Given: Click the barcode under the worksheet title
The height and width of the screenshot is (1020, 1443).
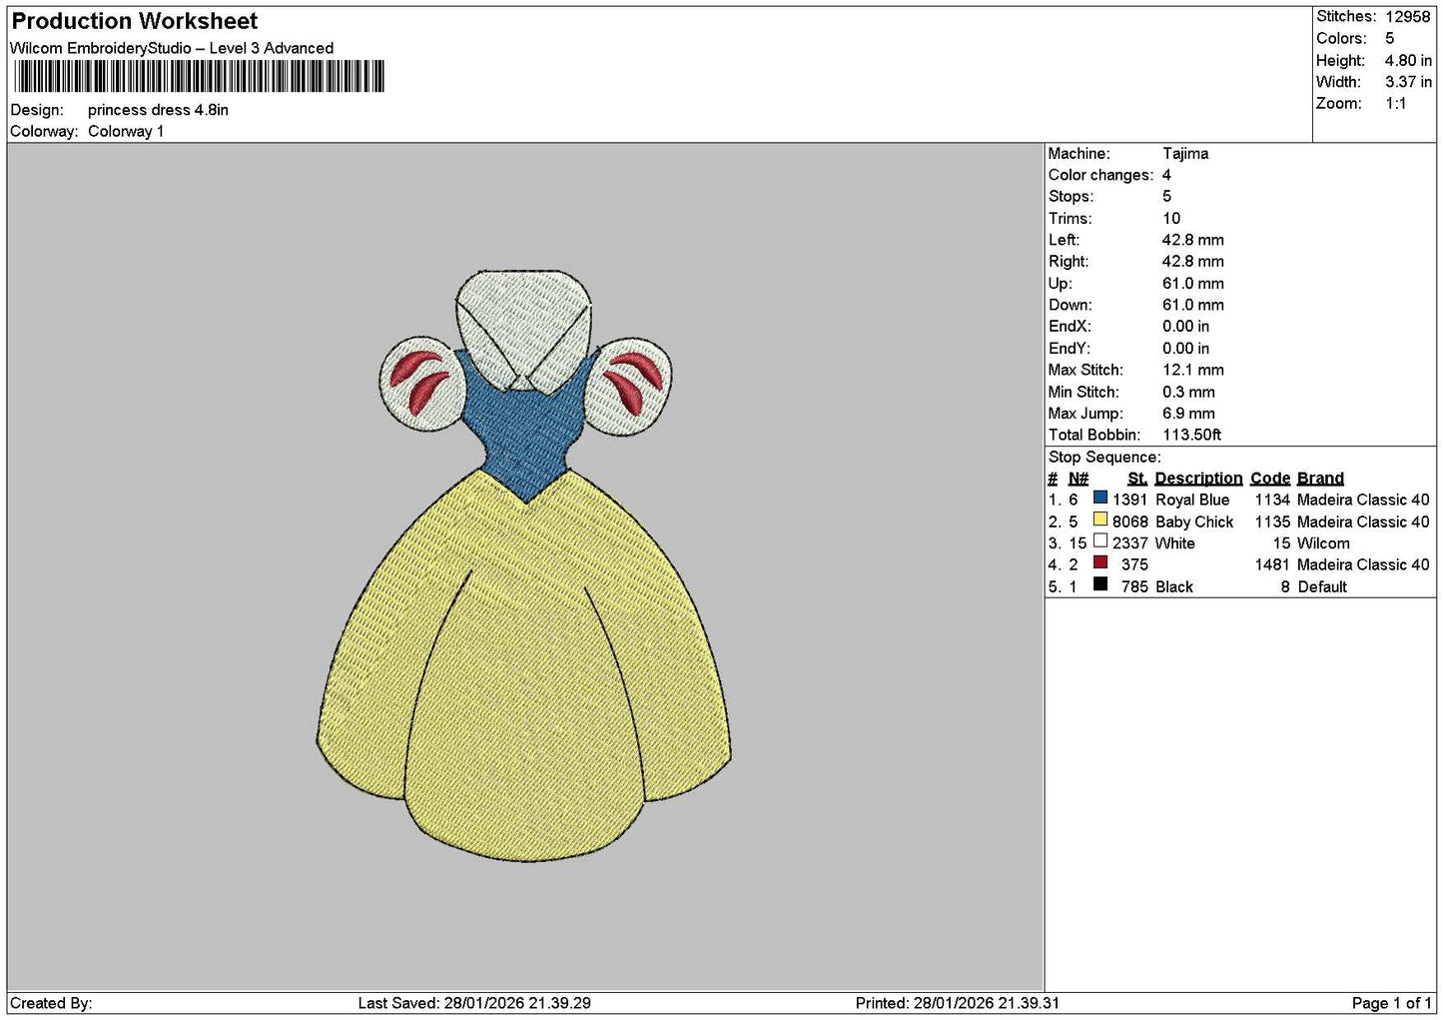Looking at the screenshot, I should coord(199,77).
